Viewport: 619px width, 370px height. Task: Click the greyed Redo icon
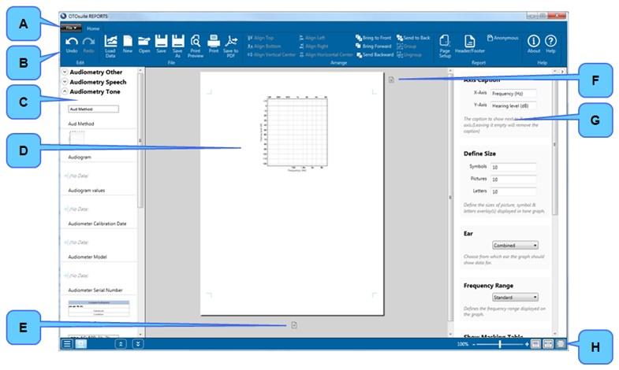pyautogui.click(x=88, y=42)
